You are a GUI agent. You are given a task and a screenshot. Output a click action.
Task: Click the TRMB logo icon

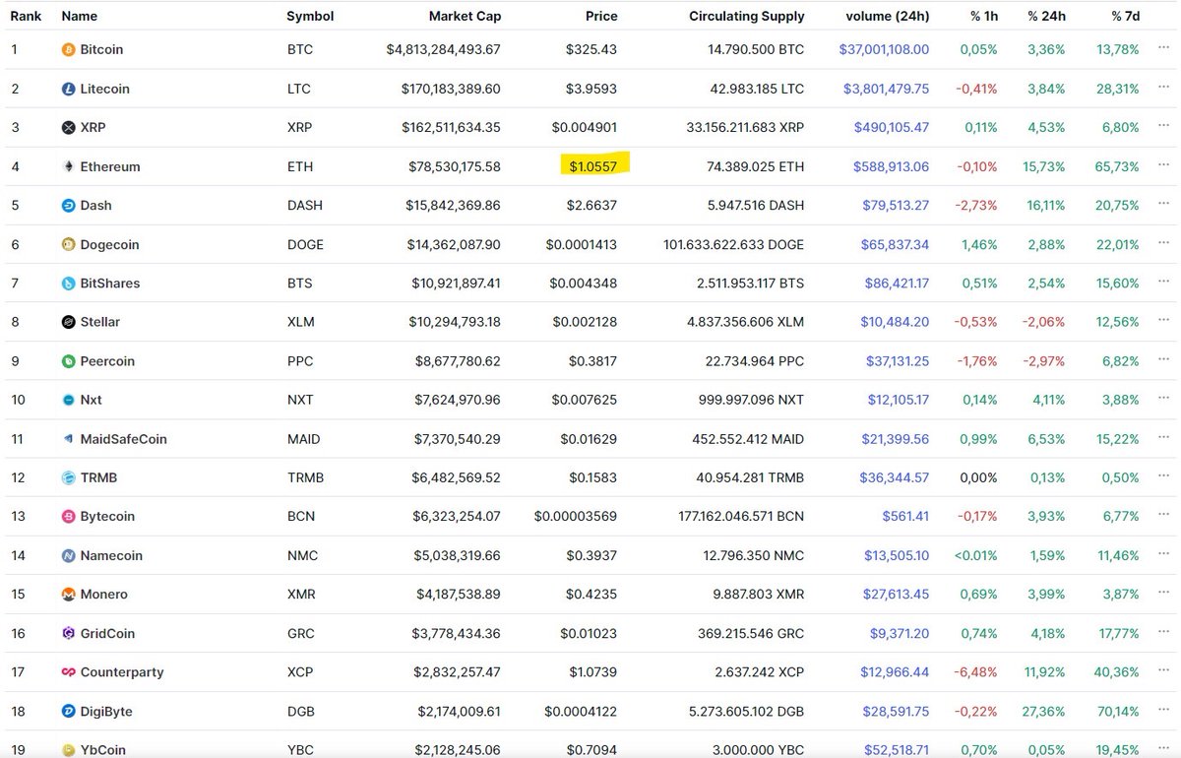coord(69,477)
